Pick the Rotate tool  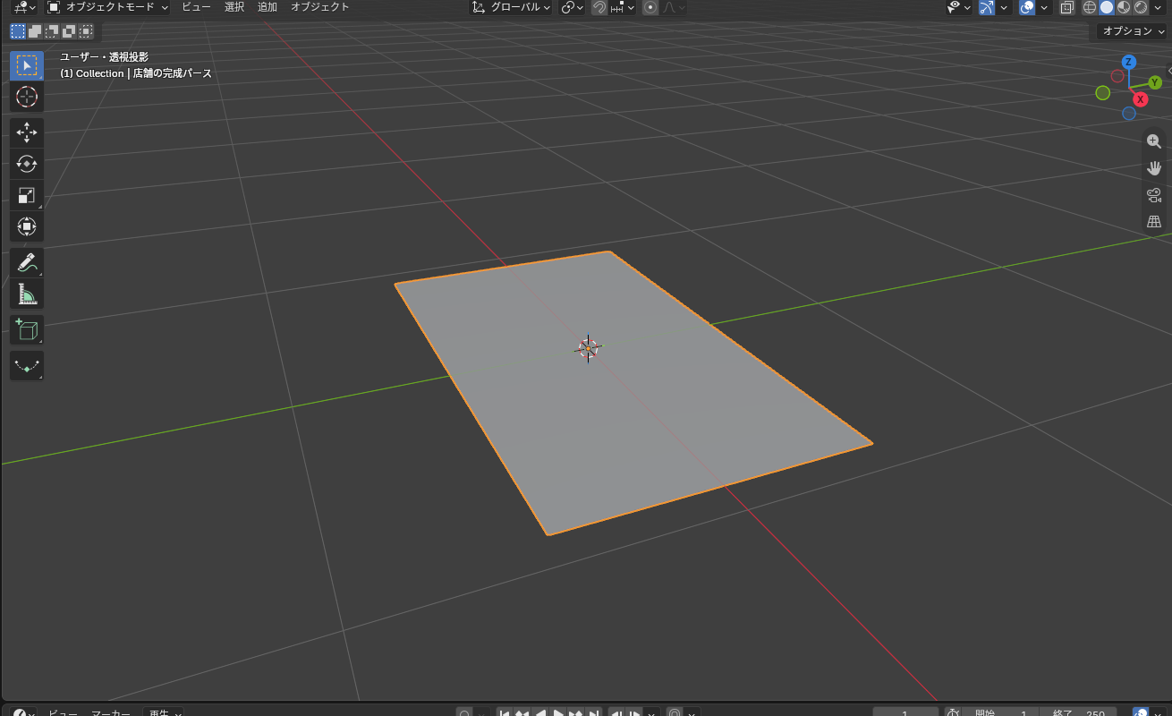pos(27,164)
